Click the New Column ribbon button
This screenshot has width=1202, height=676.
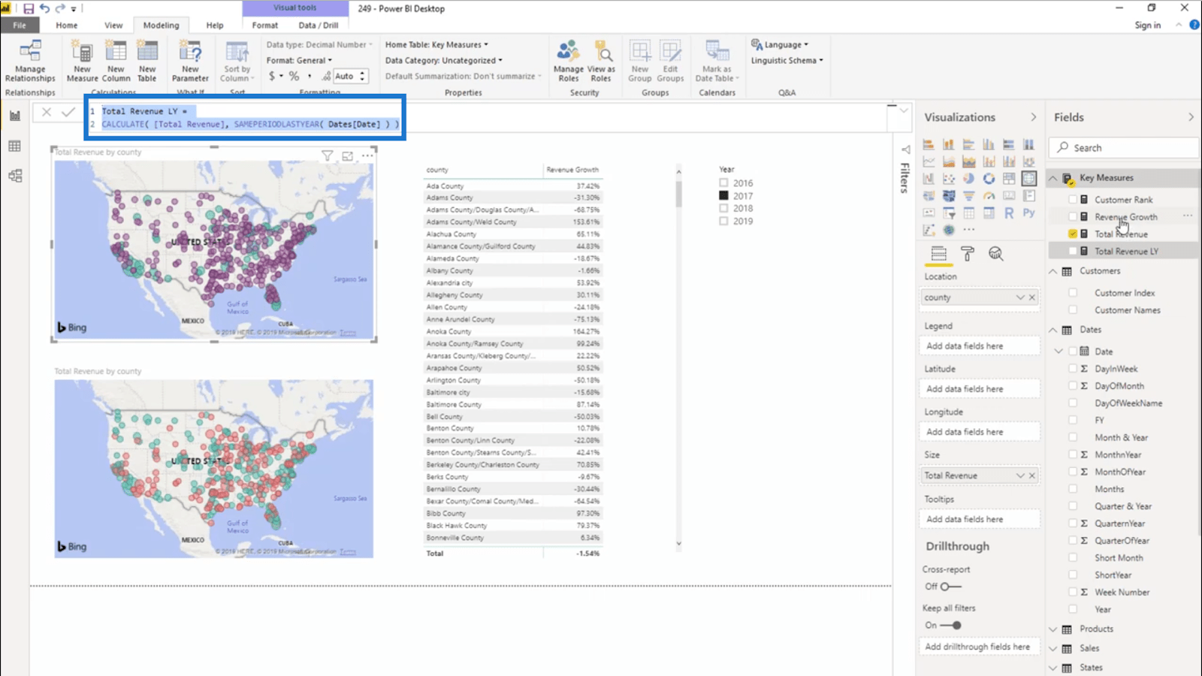coord(116,62)
